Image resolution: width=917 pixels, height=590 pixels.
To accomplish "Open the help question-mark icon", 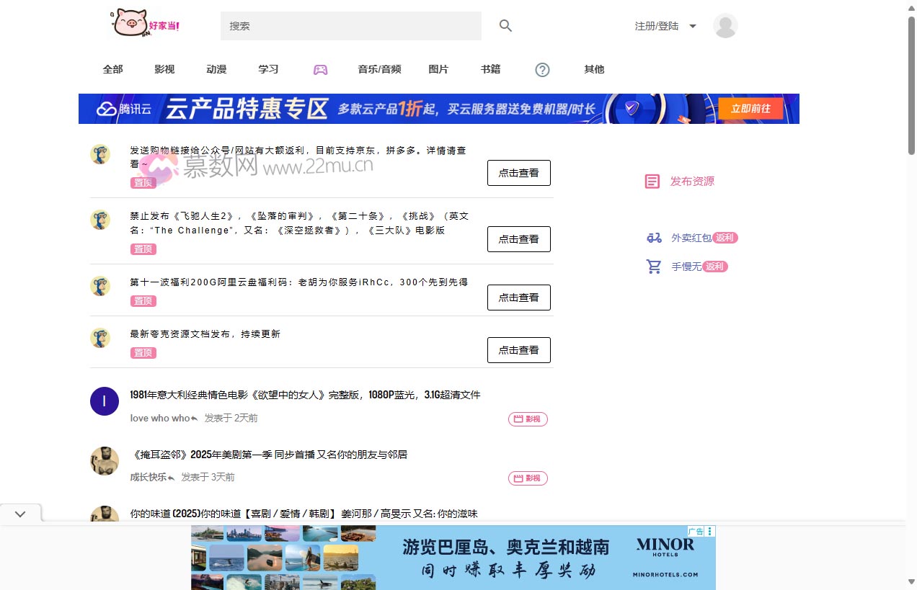I will [542, 69].
